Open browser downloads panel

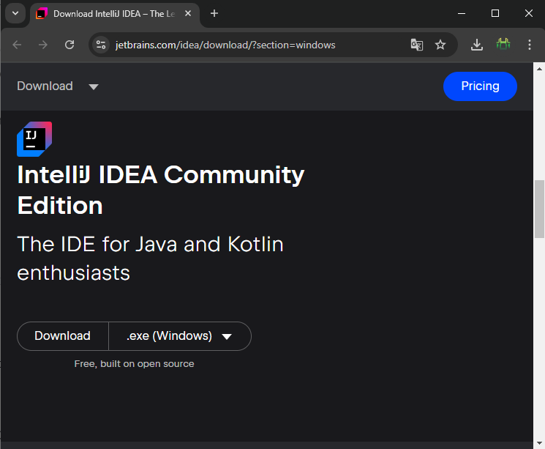(476, 45)
